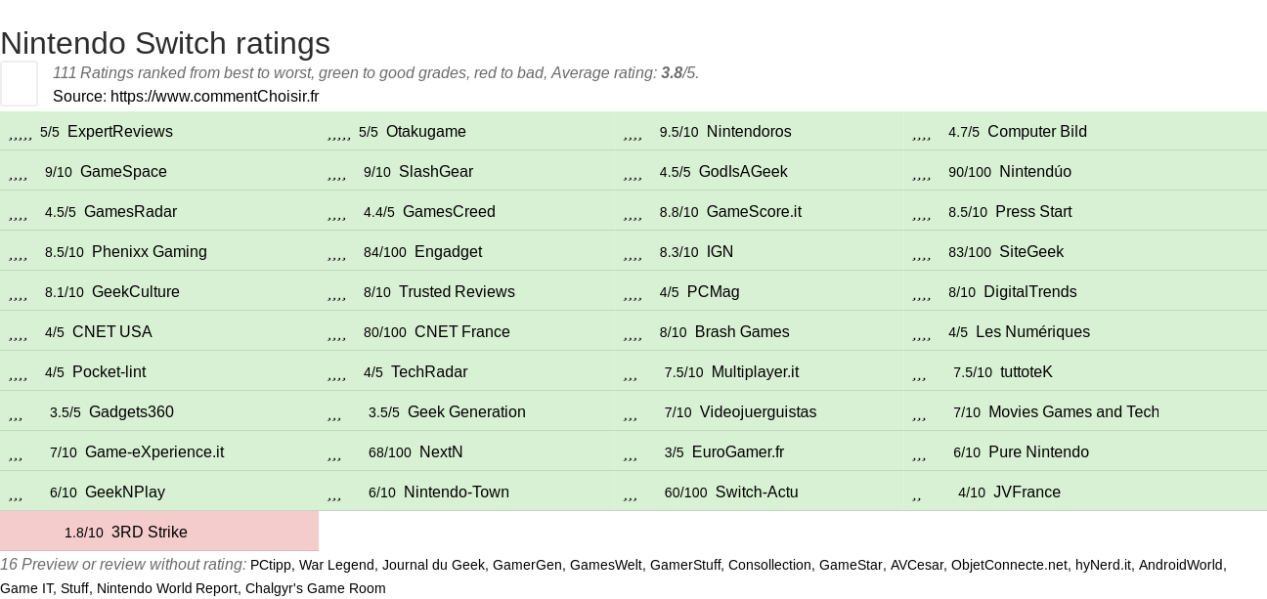Click the star rating beside Computer Bild
The width and height of the screenshot is (1267, 599).
click(x=921, y=133)
